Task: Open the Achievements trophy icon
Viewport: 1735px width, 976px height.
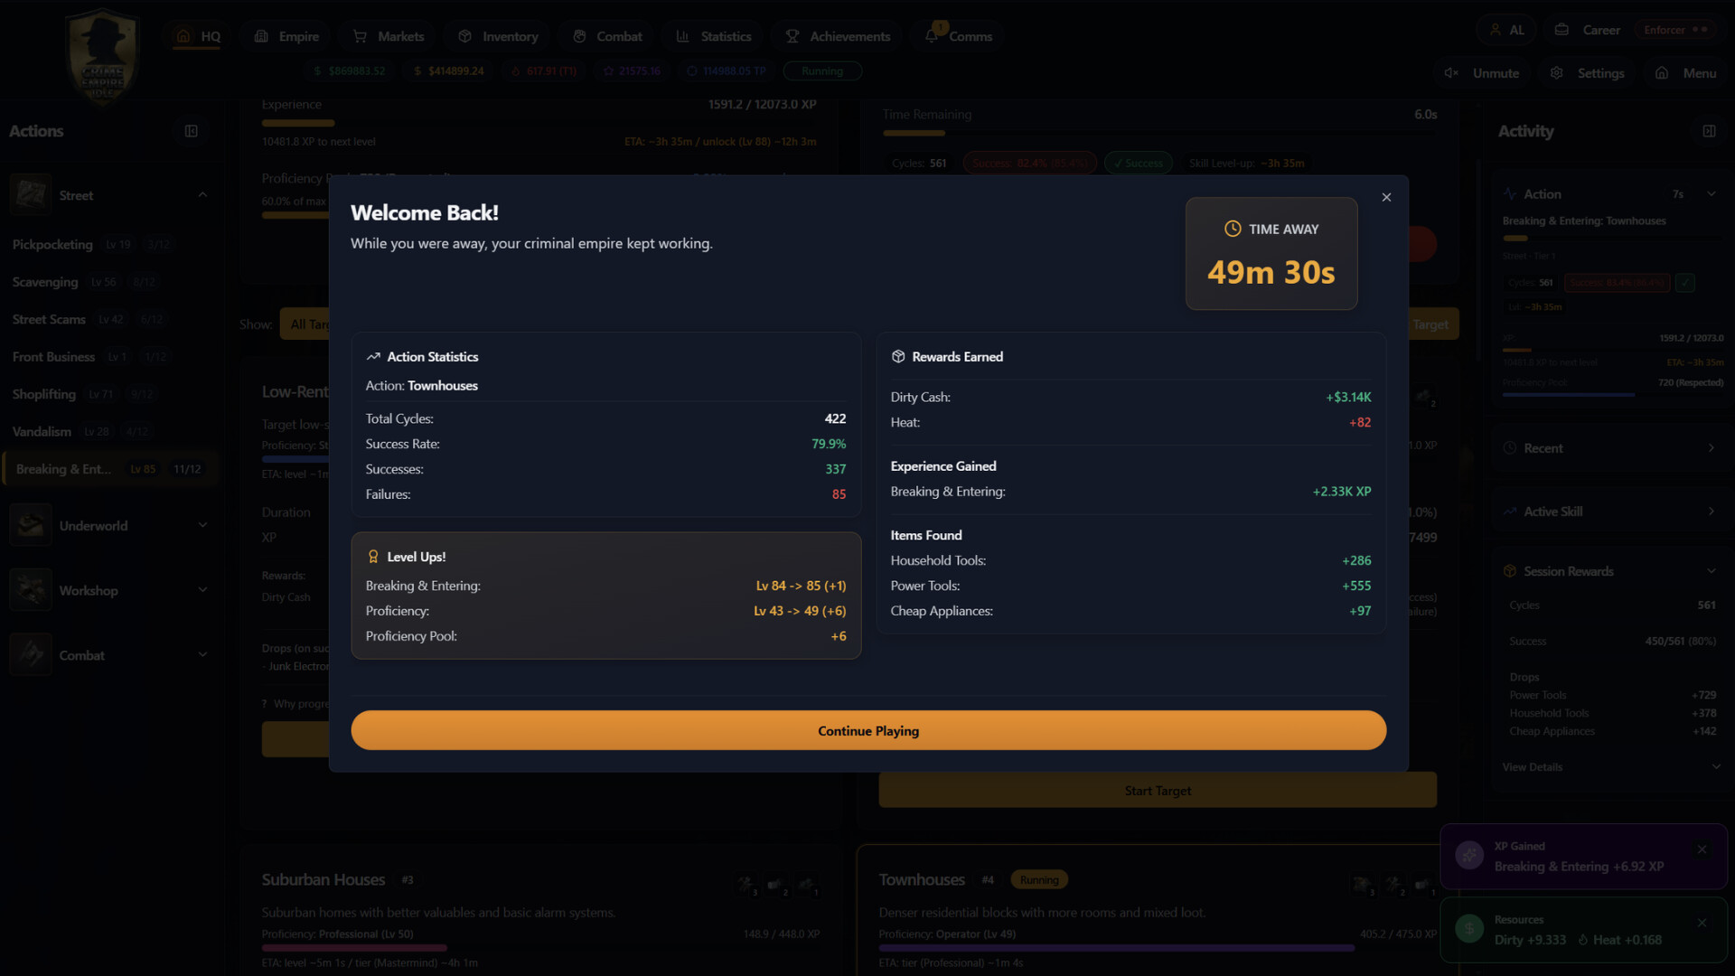Action: pyautogui.click(x=792, y=35)
